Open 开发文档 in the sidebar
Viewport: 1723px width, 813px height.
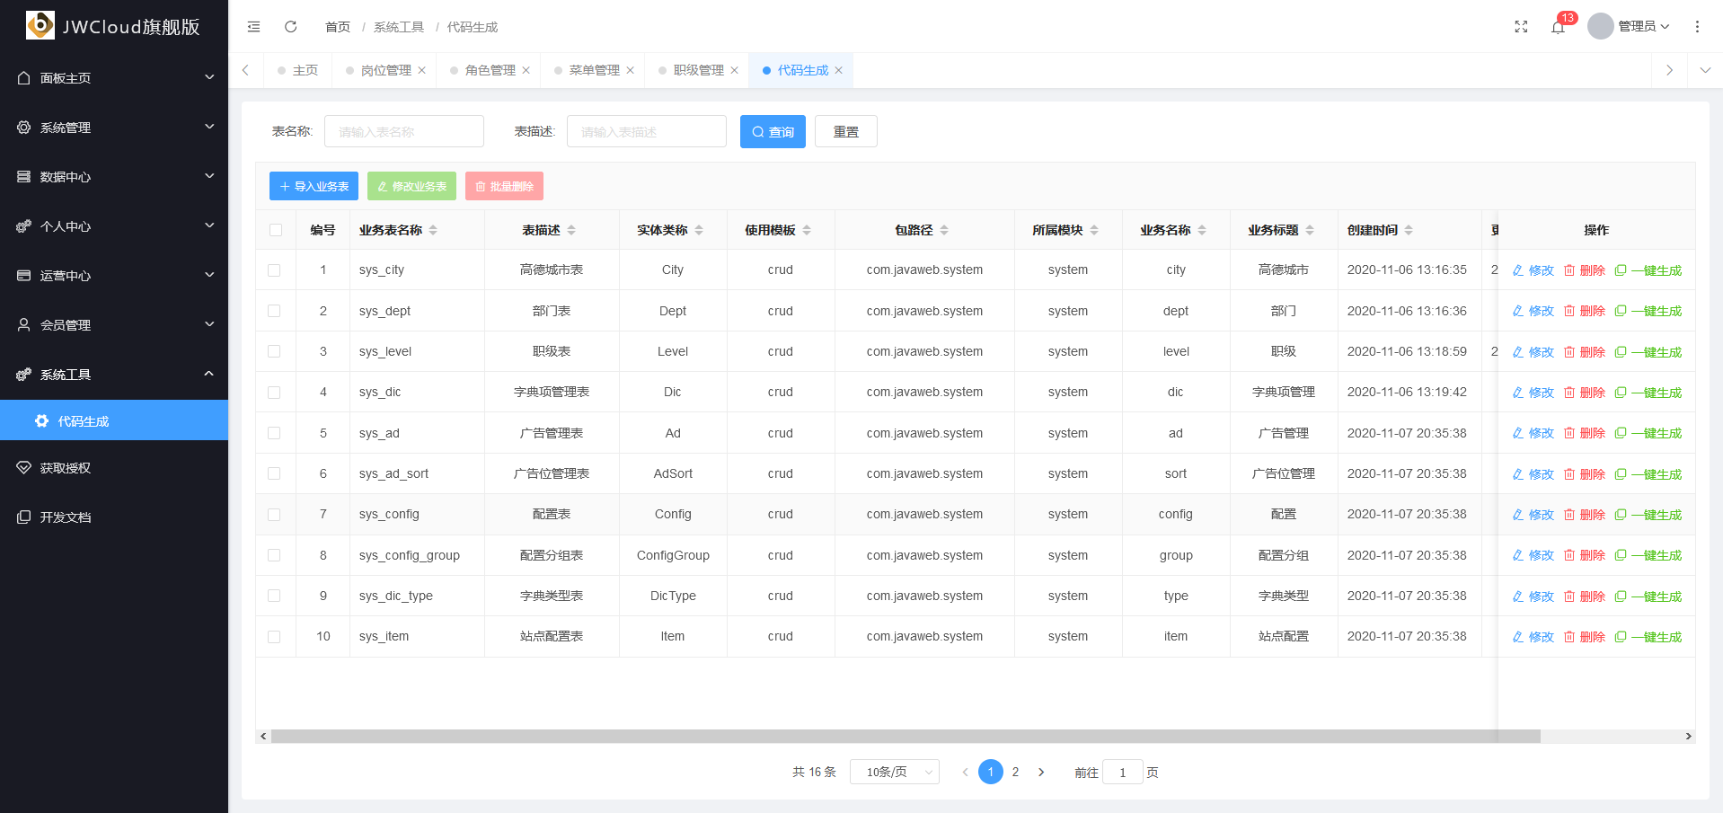click(x=114, y=517)
